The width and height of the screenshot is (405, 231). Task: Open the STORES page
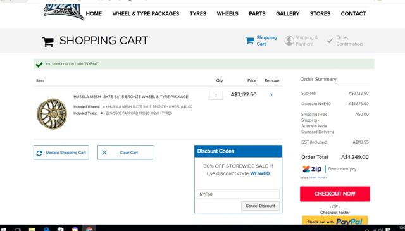320,14
